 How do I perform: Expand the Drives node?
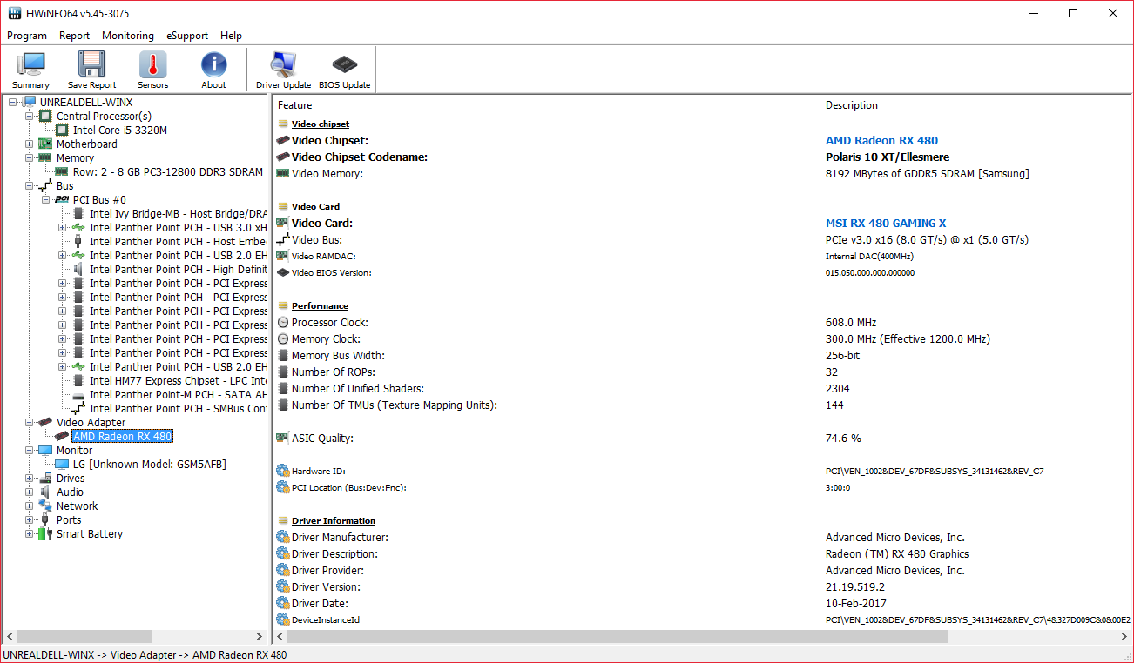(30, 479)
